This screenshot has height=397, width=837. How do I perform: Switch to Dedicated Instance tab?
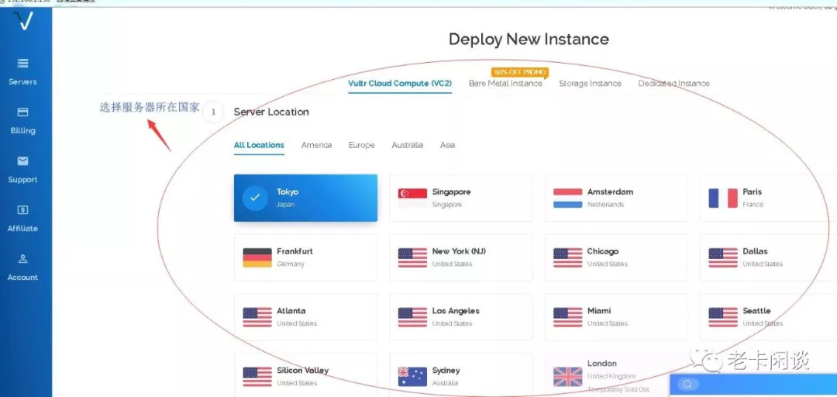673,83
